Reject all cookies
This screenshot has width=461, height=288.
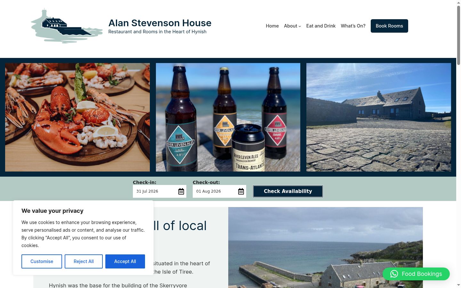click(84, 261)
